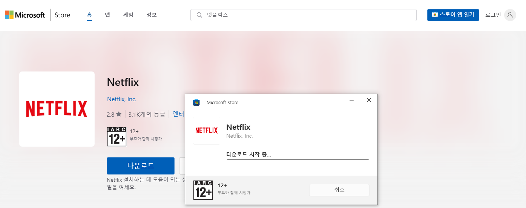Click the 스토어 앱 열기 button

pos(453,15)
